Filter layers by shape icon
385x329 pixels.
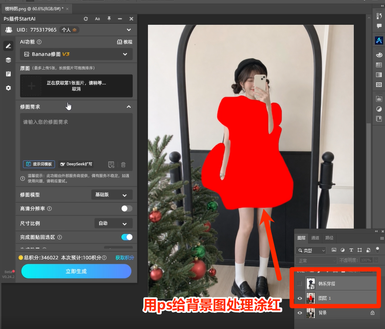coord(360,250)
